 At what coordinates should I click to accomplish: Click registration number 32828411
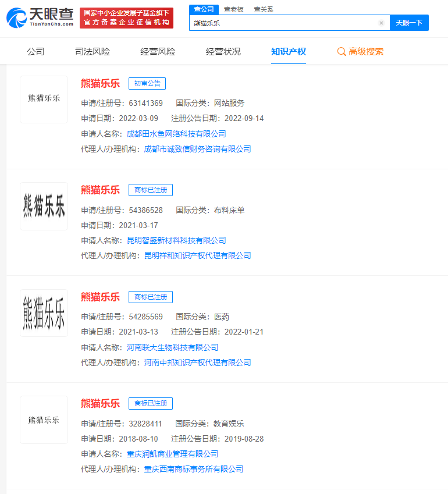coord(145,424)
